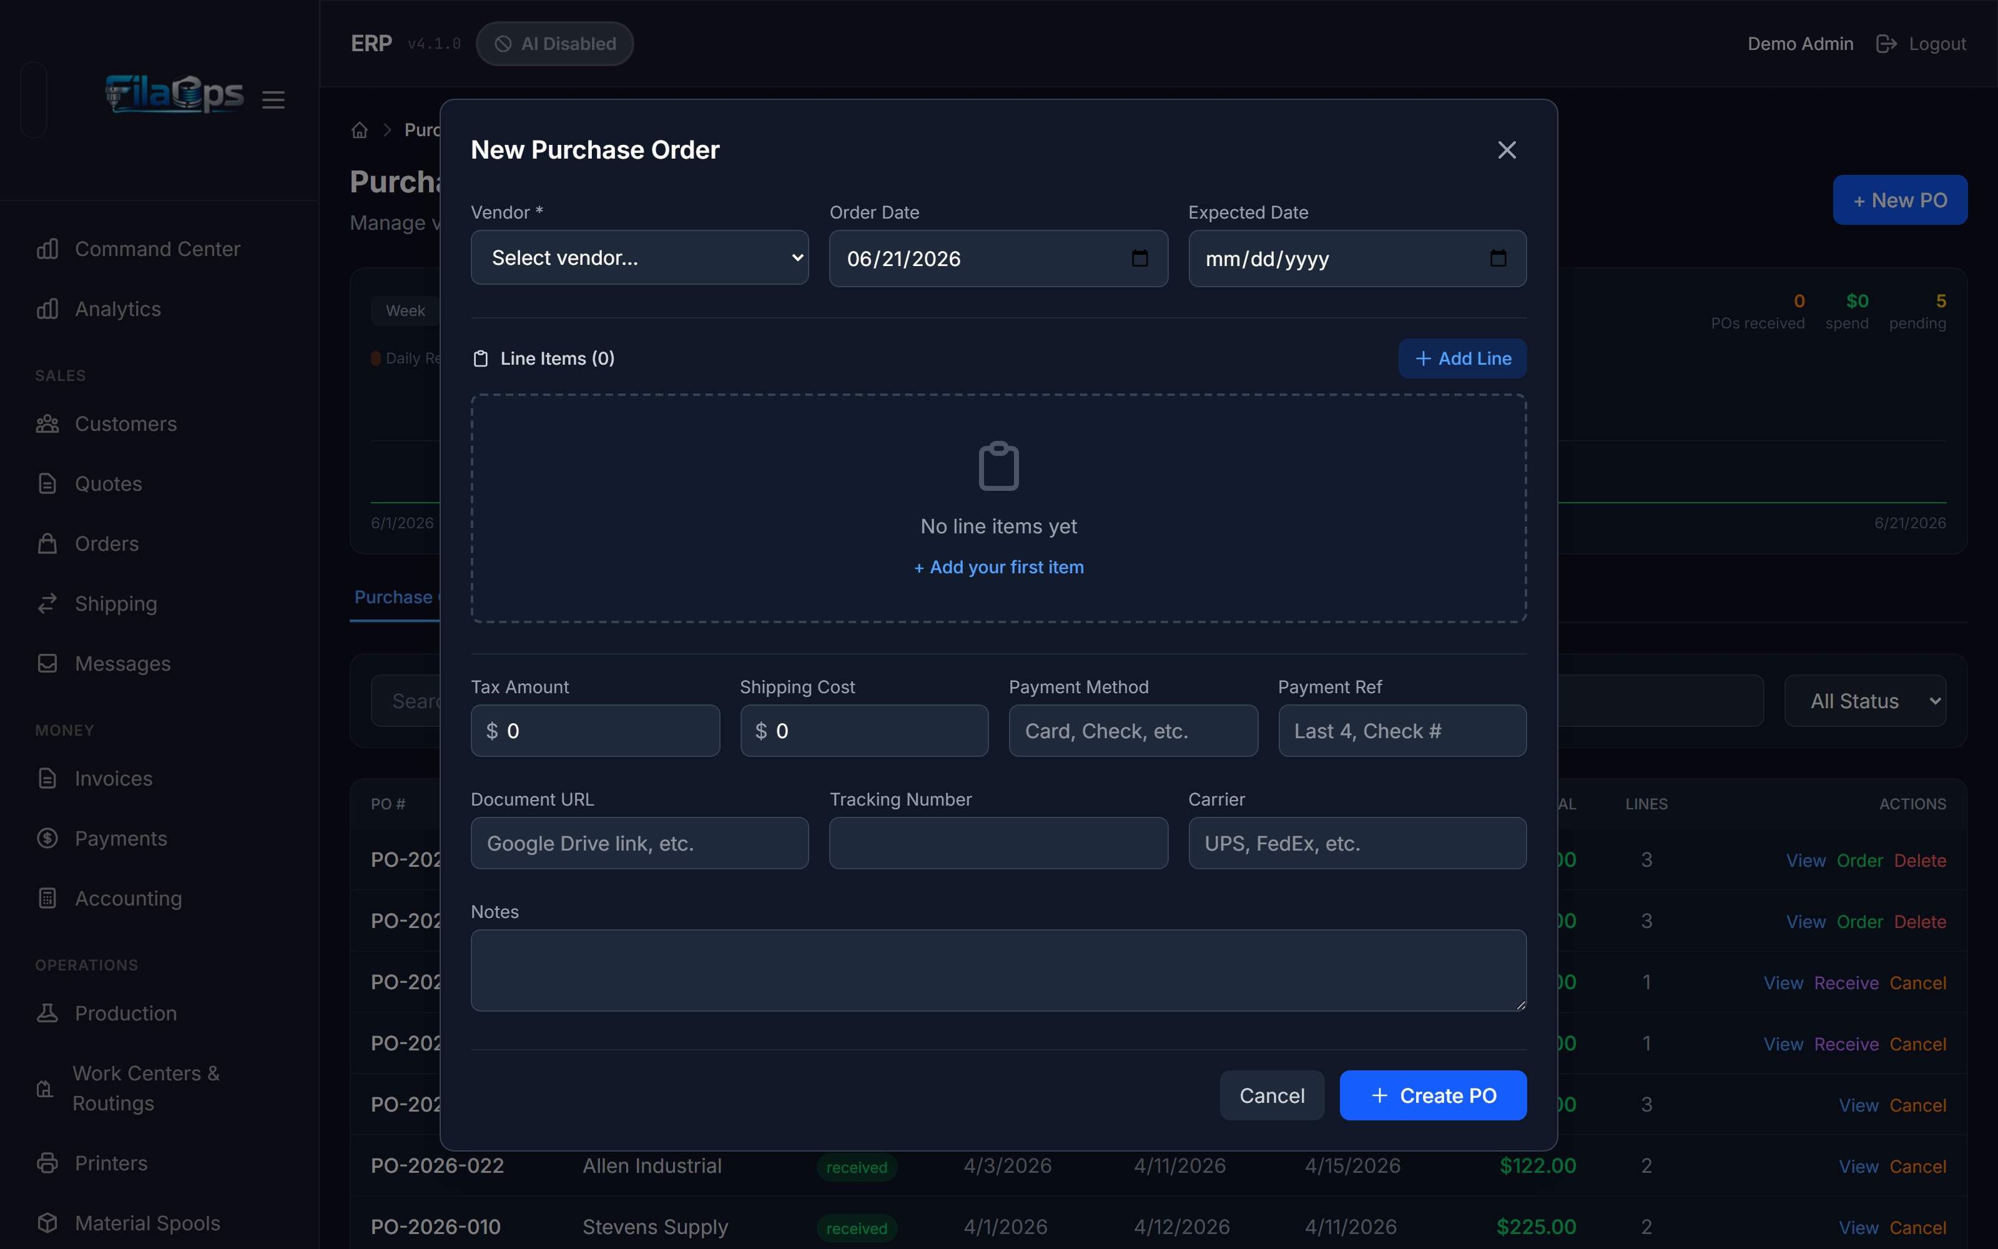1998x1249 pixels.
Task: Click the Logout icon
Action: click(1886, 44)
